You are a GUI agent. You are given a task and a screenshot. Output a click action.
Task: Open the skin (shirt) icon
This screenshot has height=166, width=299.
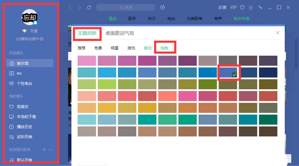pos(242,7)
